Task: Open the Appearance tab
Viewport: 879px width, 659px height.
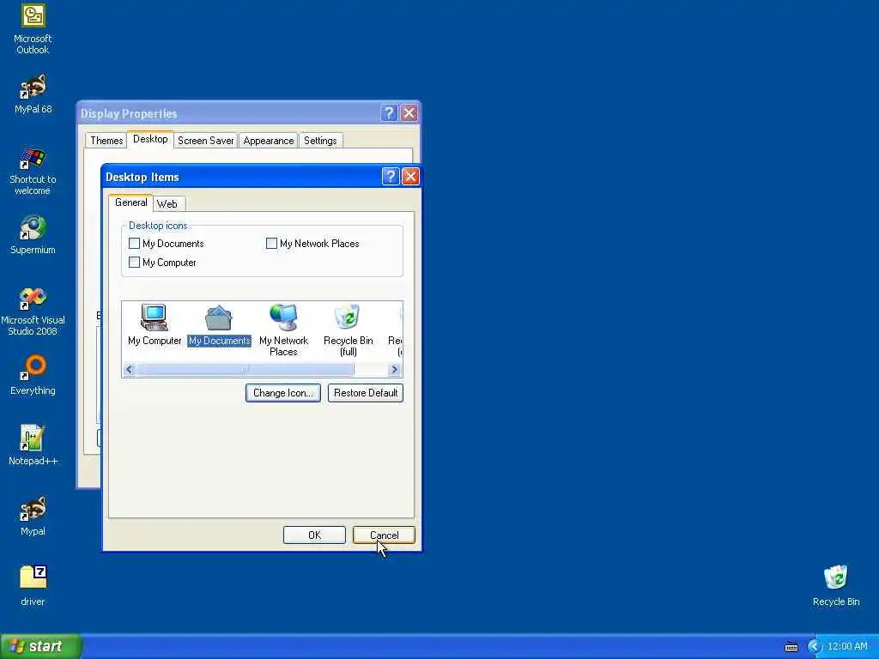Action: [x=269, y=141]
